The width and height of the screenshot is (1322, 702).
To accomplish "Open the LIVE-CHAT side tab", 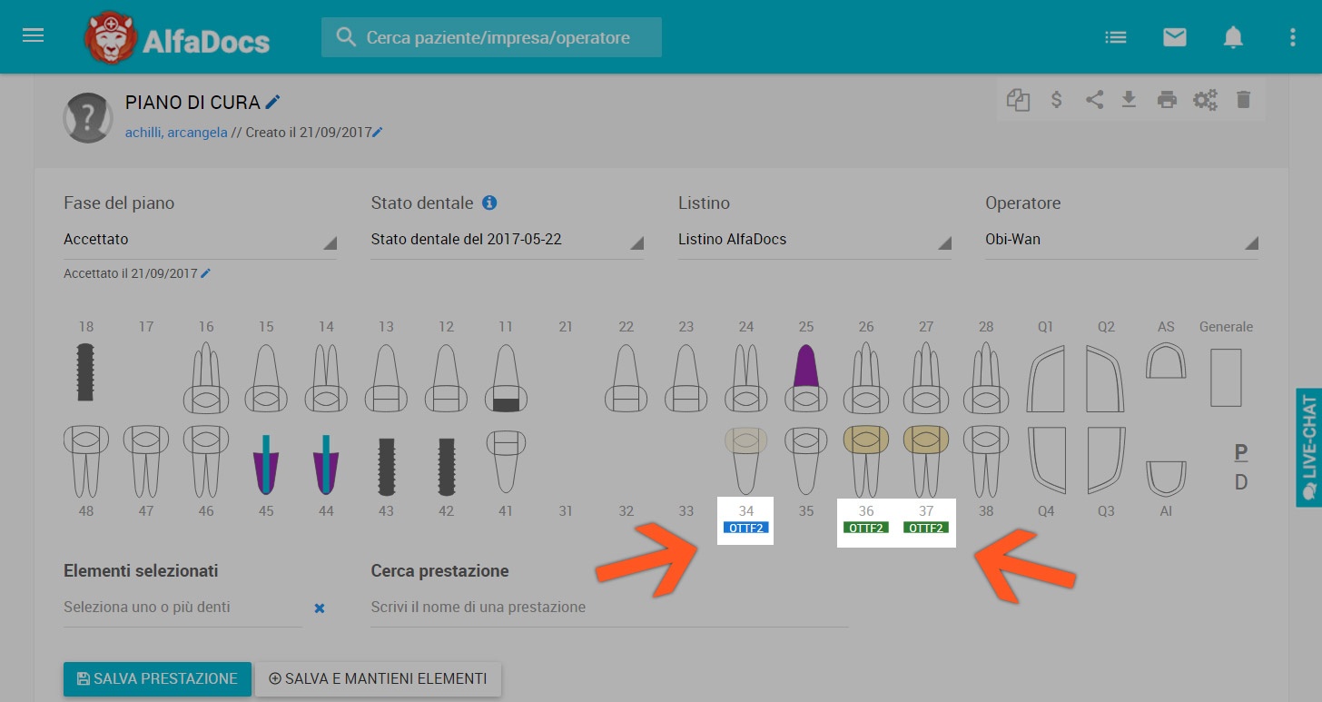I will coord(1308,447).
